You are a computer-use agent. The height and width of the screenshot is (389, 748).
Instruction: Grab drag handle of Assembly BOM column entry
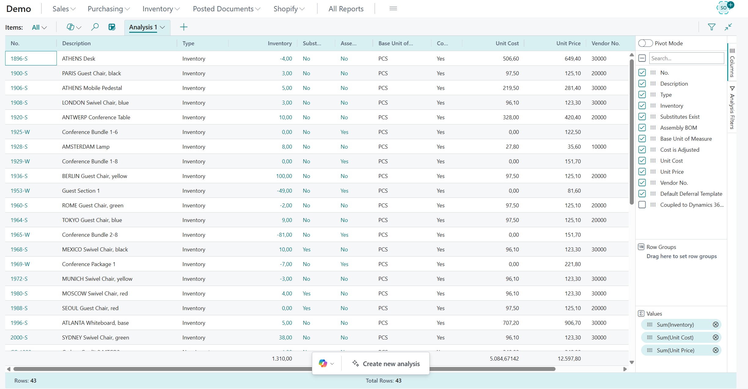point(653,128)
